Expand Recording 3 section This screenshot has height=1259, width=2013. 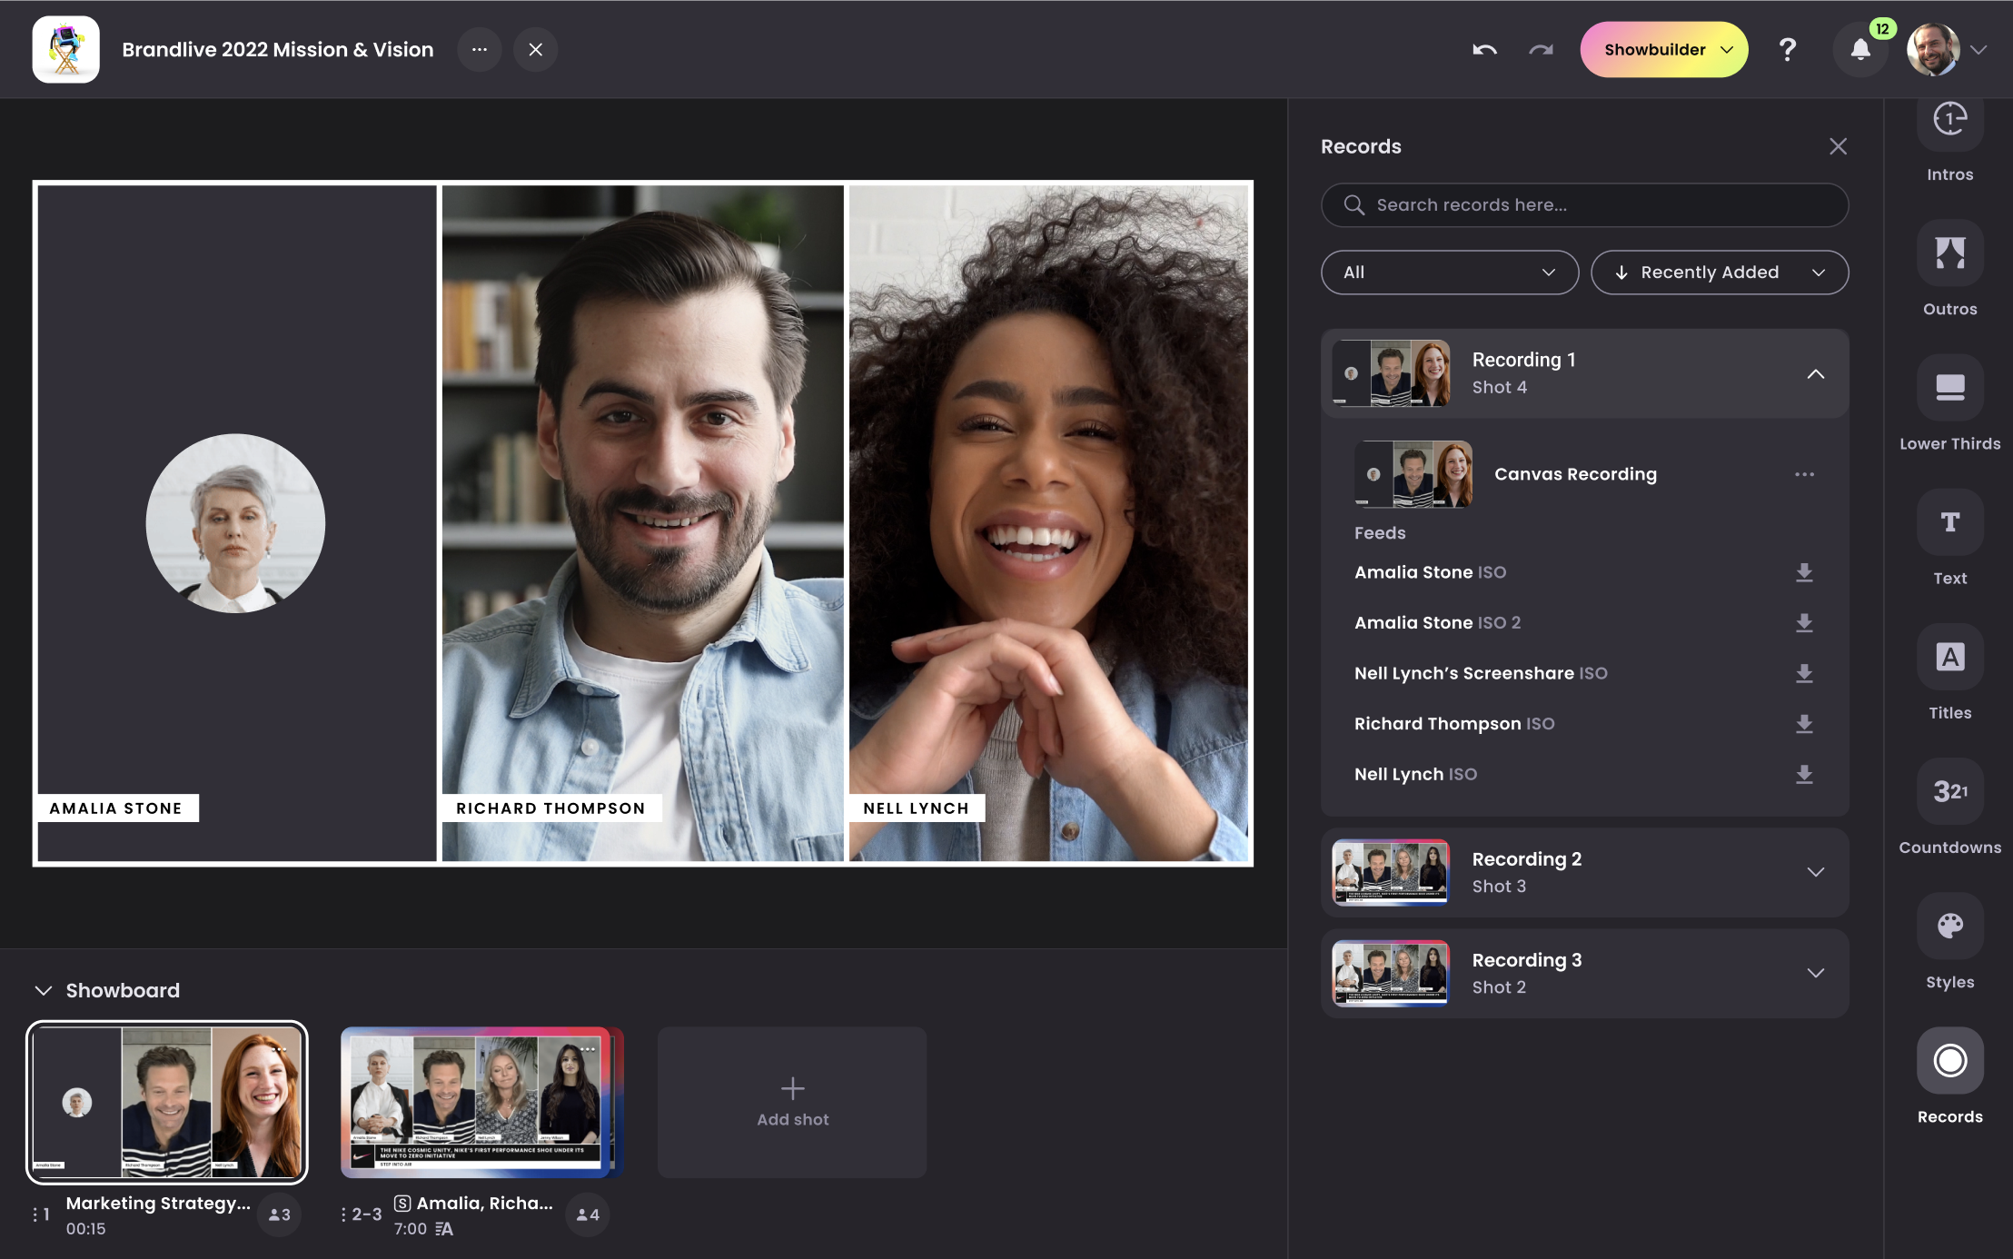1815,973
